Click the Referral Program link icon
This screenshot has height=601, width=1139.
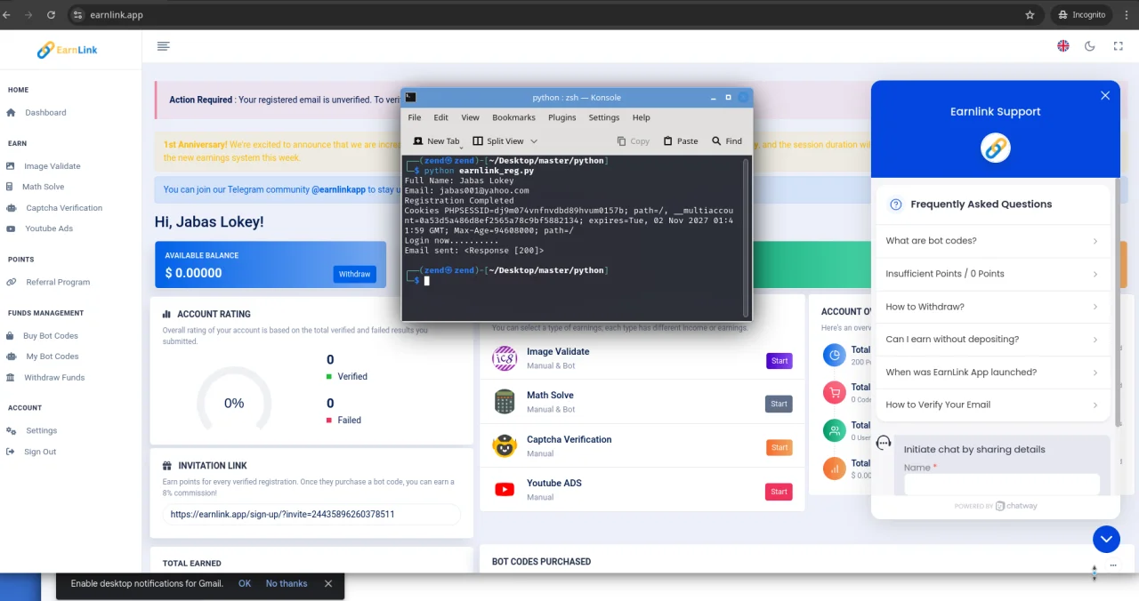point(11,282)
